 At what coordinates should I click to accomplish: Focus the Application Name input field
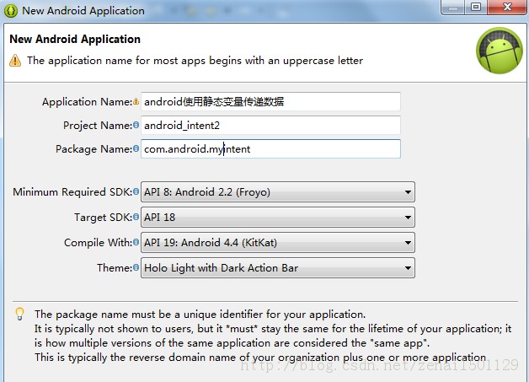270,101
